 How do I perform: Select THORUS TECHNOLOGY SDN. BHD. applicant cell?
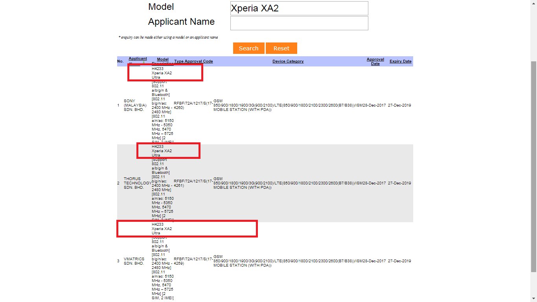point(138,183)
